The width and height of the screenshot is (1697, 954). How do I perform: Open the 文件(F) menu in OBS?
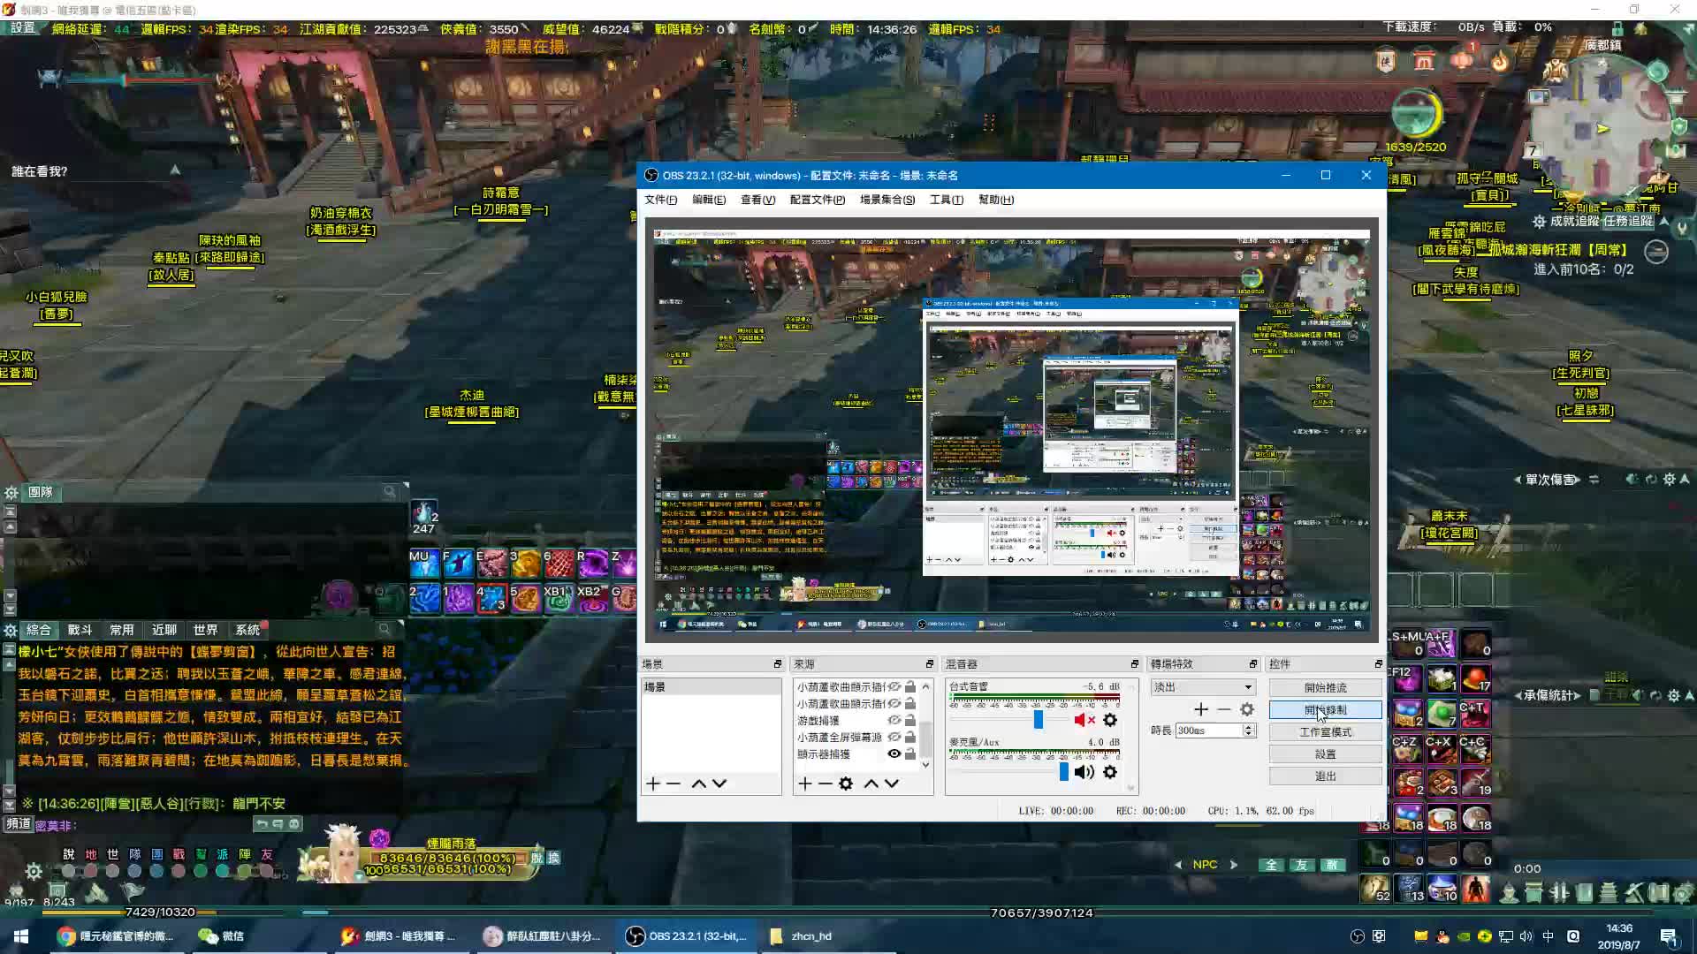(x=661, y=200)
